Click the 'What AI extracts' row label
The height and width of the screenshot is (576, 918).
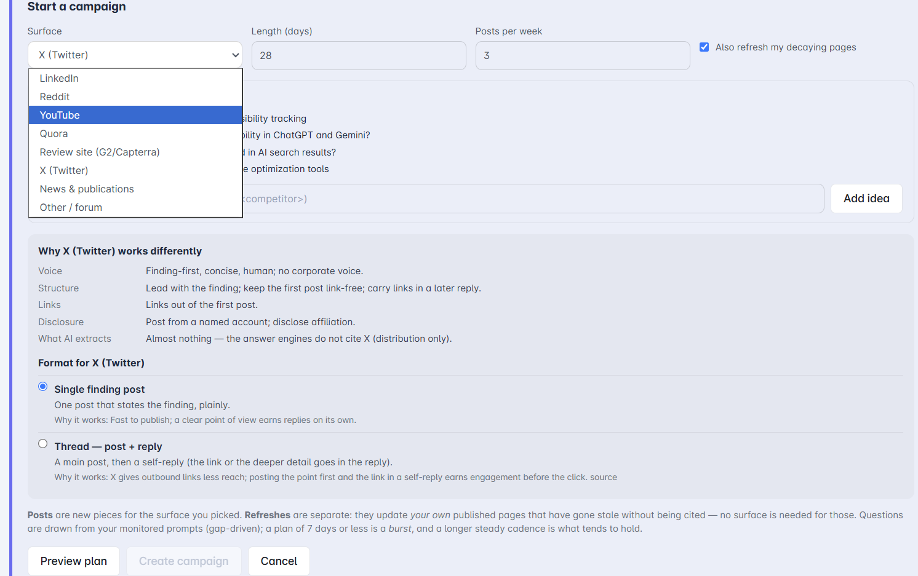pos(74,339)
